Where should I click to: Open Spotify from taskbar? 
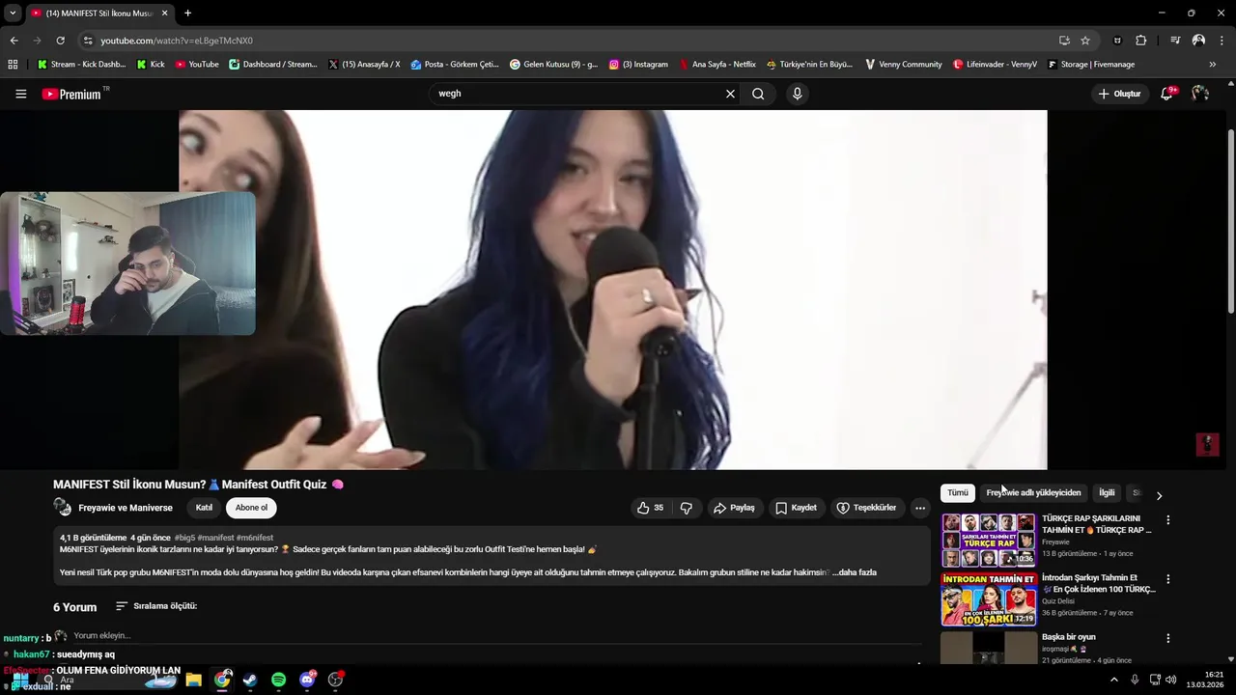[278, 680]
